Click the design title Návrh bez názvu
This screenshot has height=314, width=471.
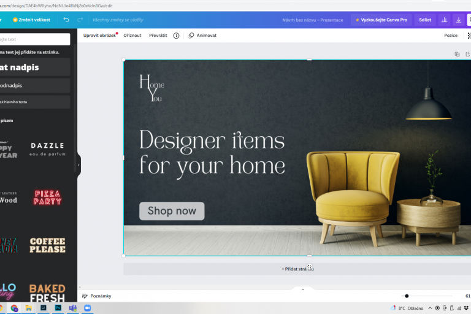tap(312, 20)
